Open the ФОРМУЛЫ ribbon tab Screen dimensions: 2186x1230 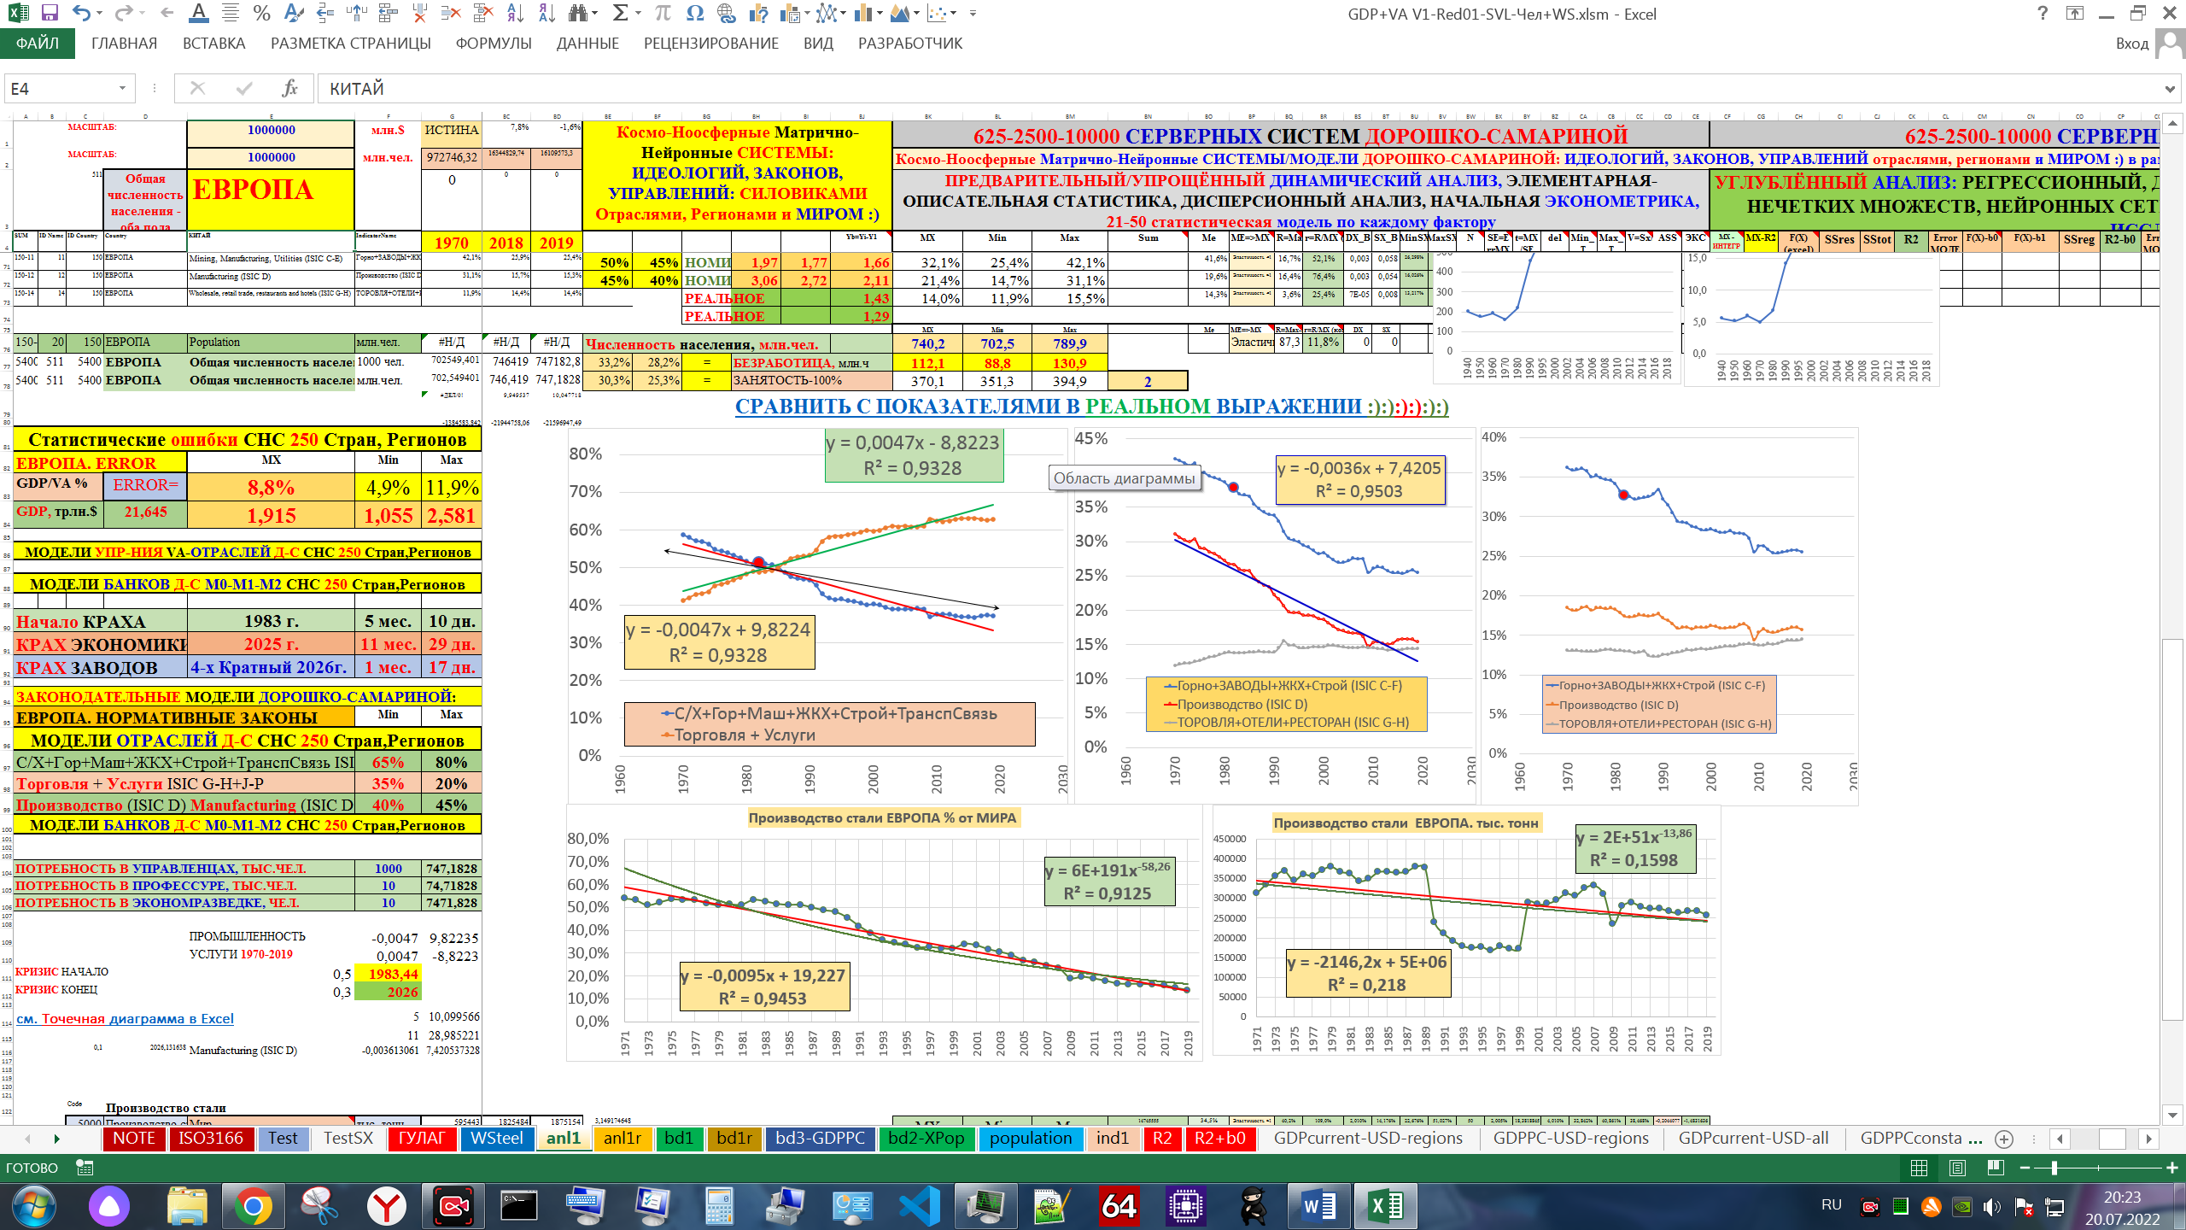(494, 44)
